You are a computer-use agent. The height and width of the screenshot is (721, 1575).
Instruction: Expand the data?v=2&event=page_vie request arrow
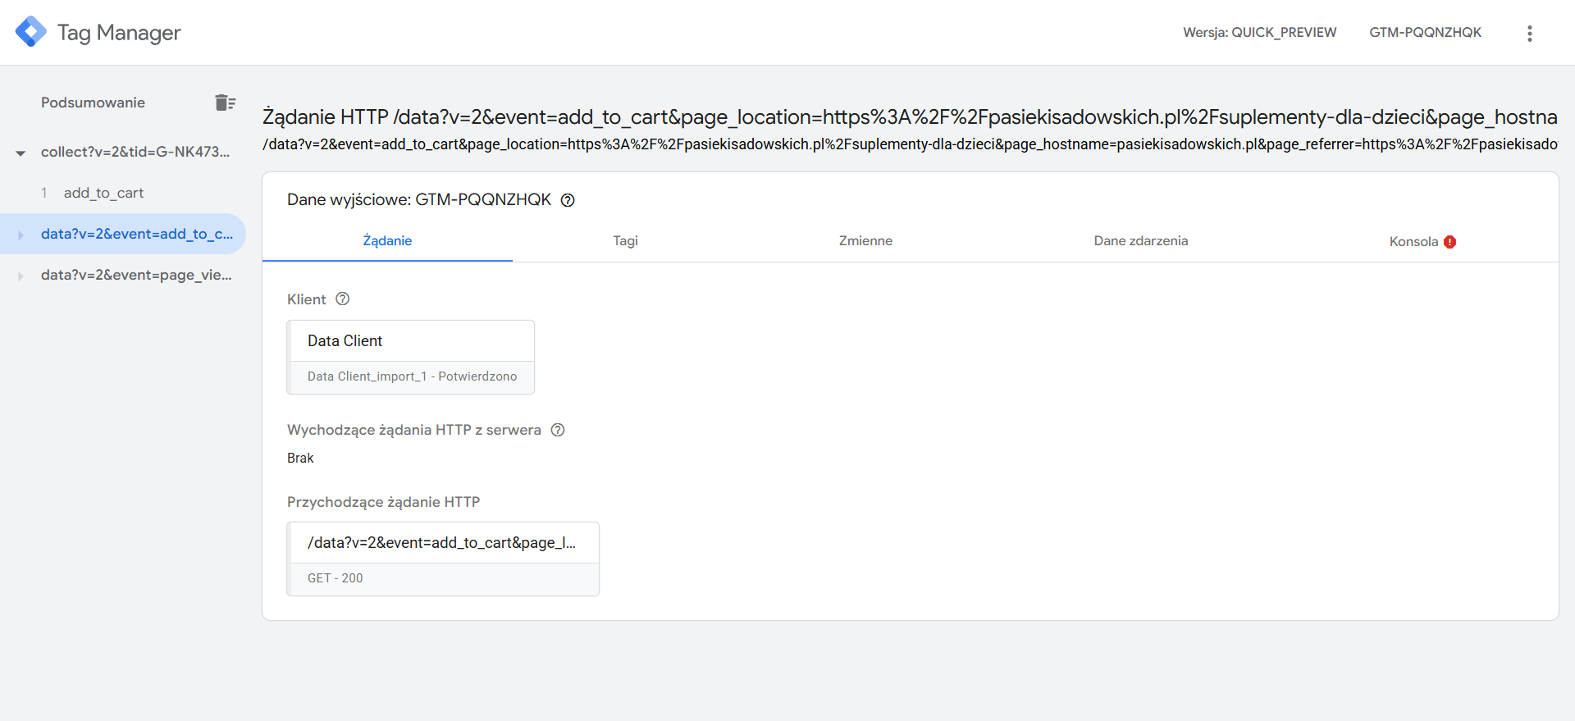point(21,276)
